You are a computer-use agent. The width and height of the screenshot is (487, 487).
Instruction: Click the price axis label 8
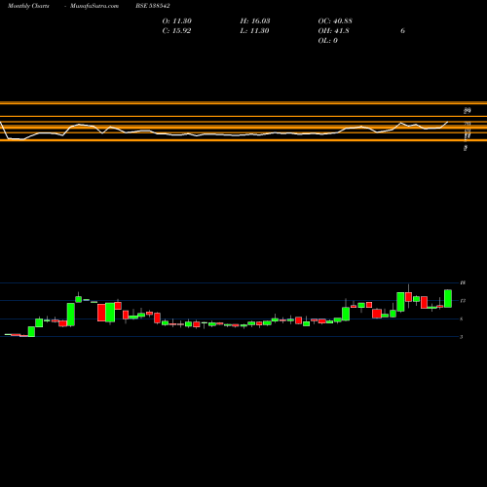462,318
